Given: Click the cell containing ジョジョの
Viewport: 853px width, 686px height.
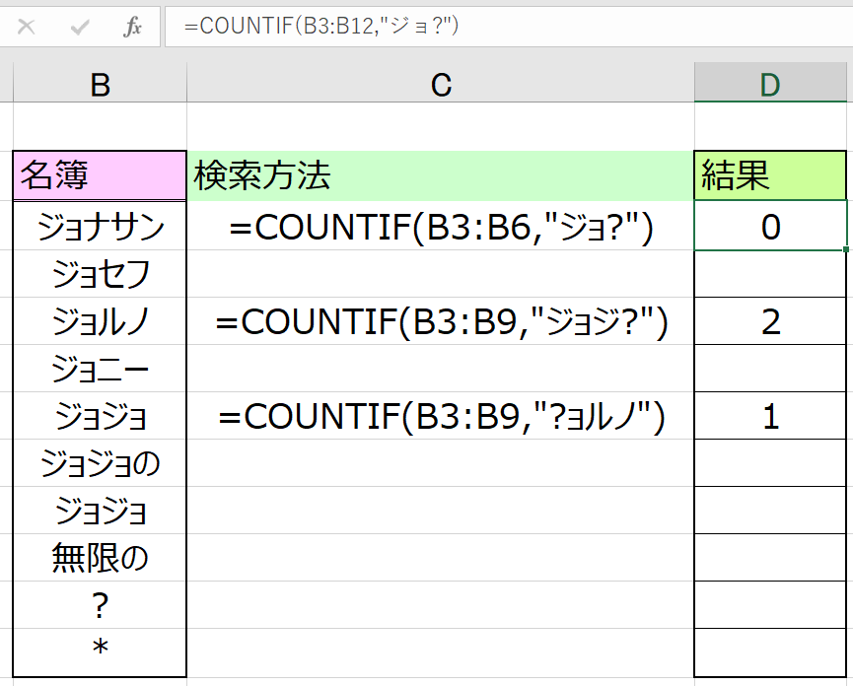Looking at the screenshot, I should click(100, 463).
